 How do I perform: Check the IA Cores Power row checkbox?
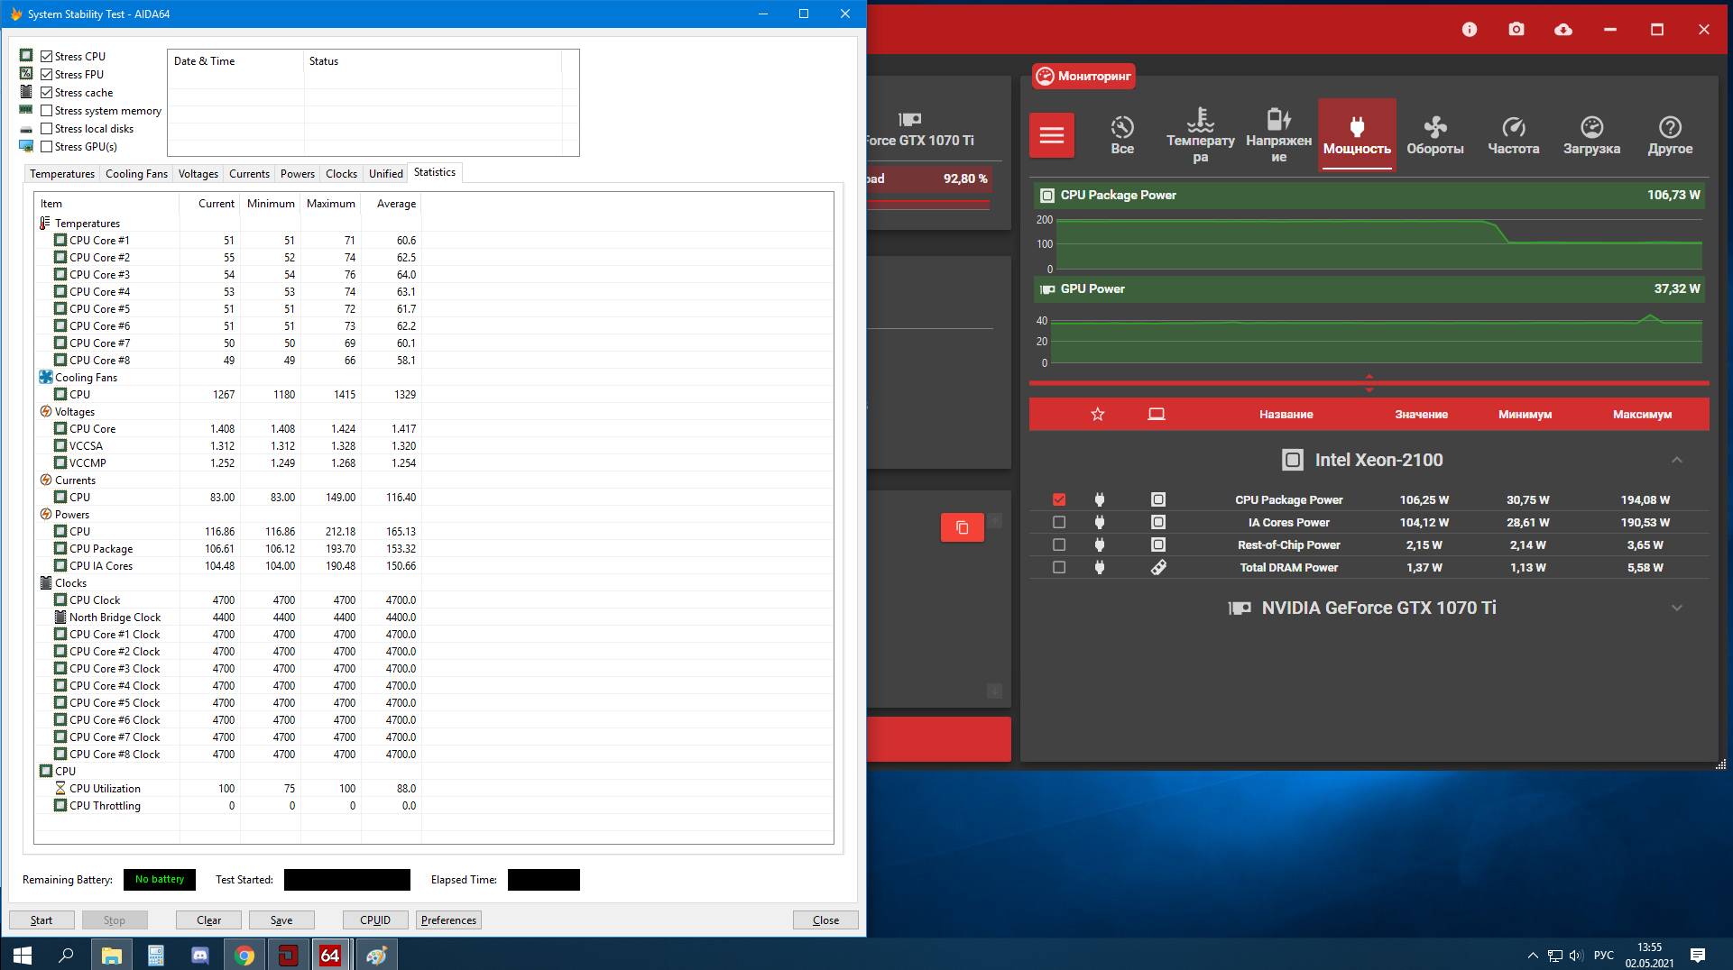click(1059, 522)
